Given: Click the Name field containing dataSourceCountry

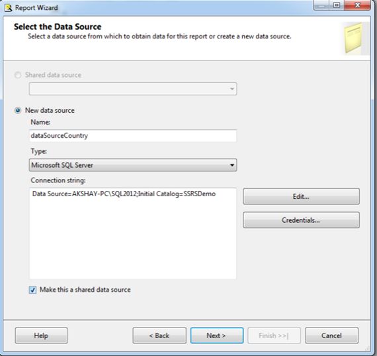Looking at the screenshot, I should coord(133,136).
